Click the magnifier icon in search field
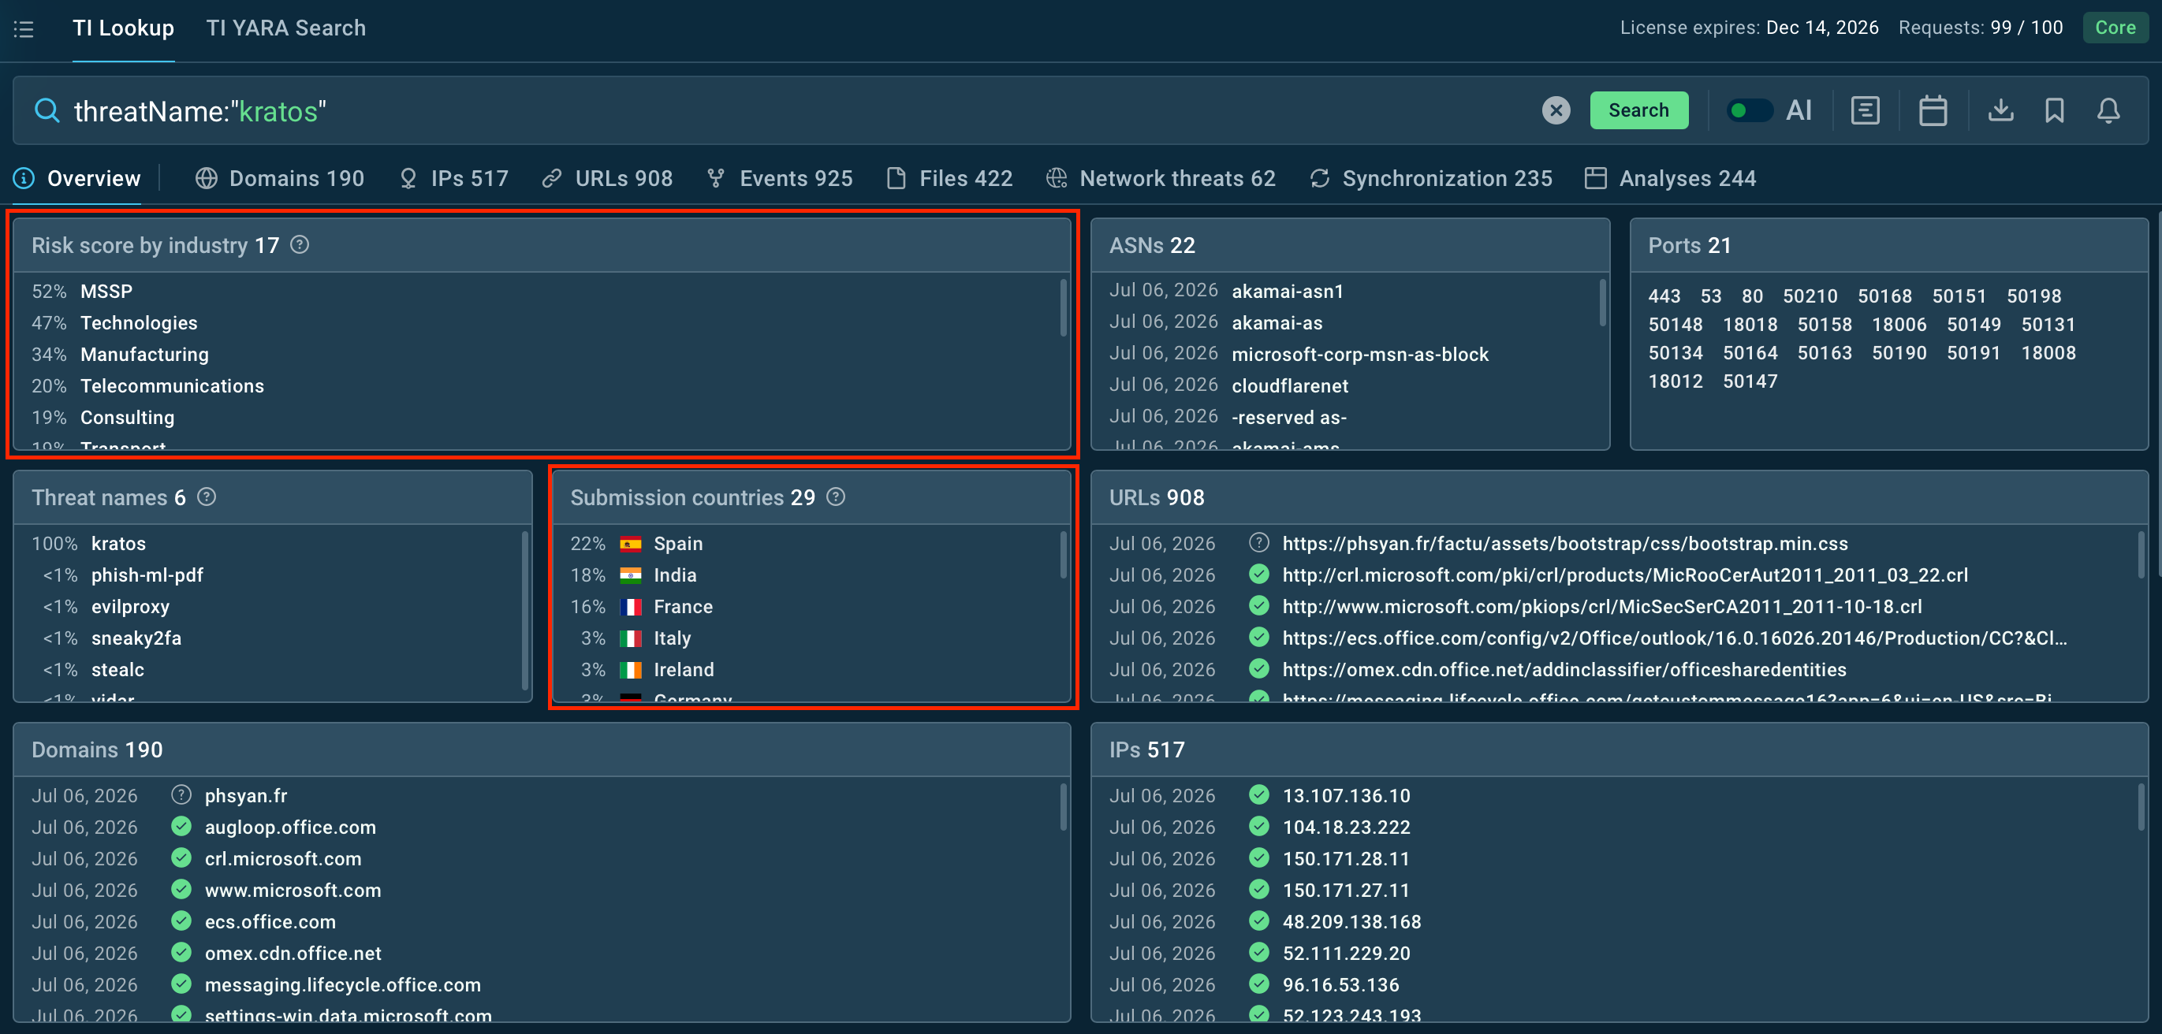The height and width of the screenshot is (1034, 2162). pos(47,110)
